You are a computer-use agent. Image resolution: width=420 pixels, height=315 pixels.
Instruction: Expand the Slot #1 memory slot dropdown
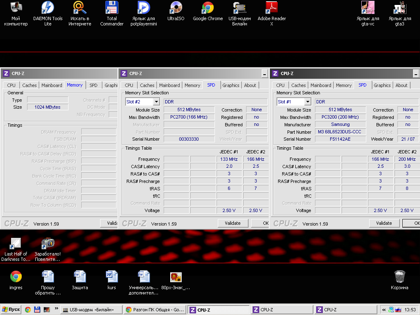pos(308,102)
